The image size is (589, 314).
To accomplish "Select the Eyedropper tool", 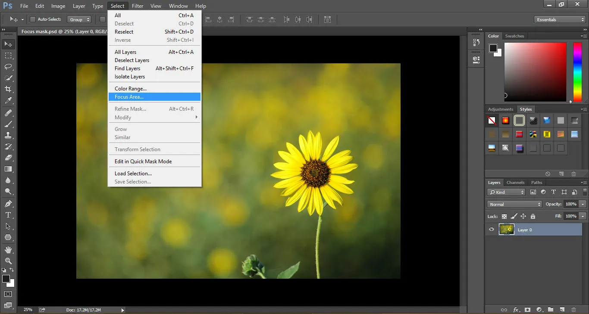I will coord(8,101).
